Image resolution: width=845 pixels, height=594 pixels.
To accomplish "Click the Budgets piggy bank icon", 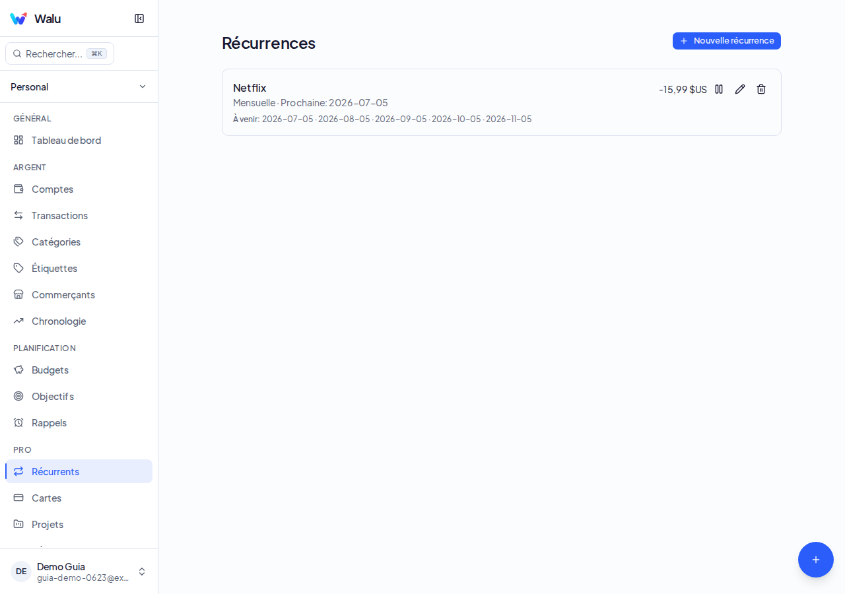I will click(x=18, y=370).
